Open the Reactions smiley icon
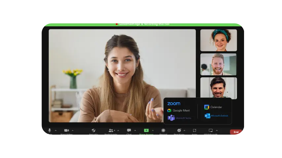 coord(179,130)
